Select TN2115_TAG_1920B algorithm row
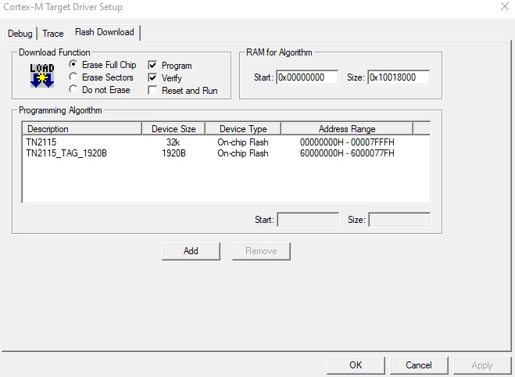This screenshot has width=515, height=377. tap(226, 153)
